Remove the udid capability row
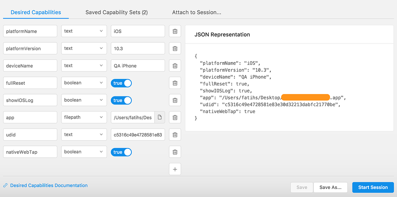 [x=175, y=135]
